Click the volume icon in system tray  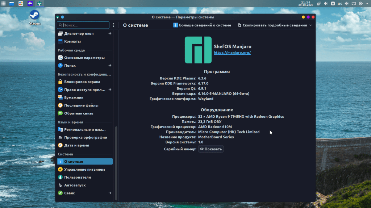click(x=325, y=4)
